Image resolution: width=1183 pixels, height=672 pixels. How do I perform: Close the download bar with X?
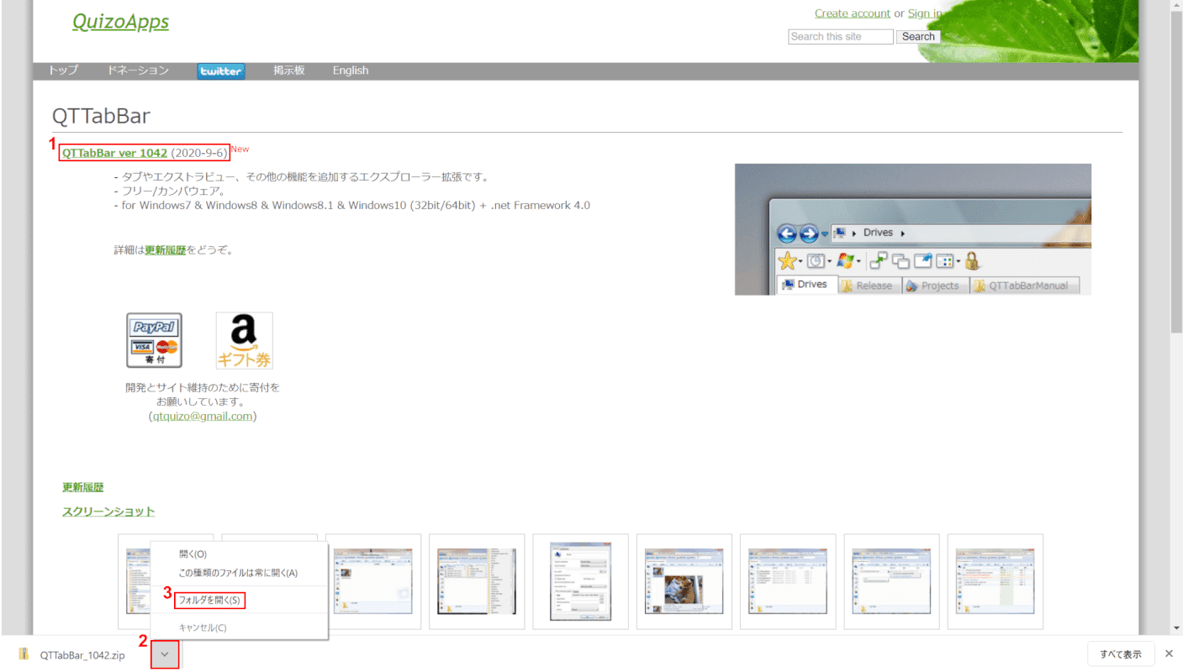point(1169,654)
